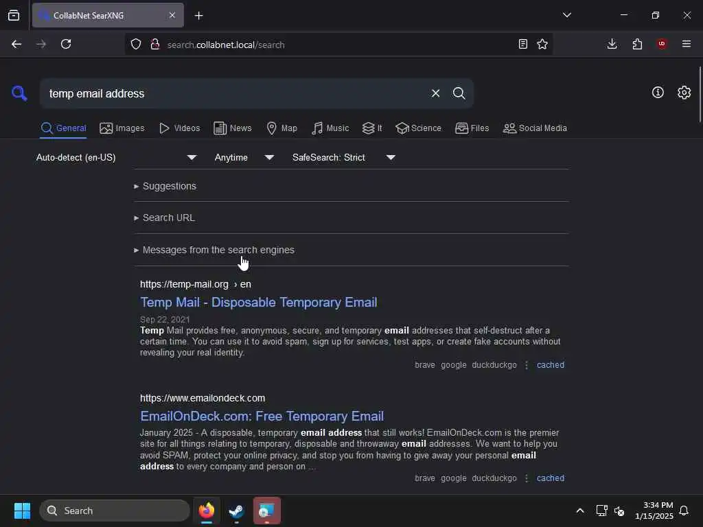Open Windows notifications bell
This screenshot has height=527, width=703.
tap(684, 511)
